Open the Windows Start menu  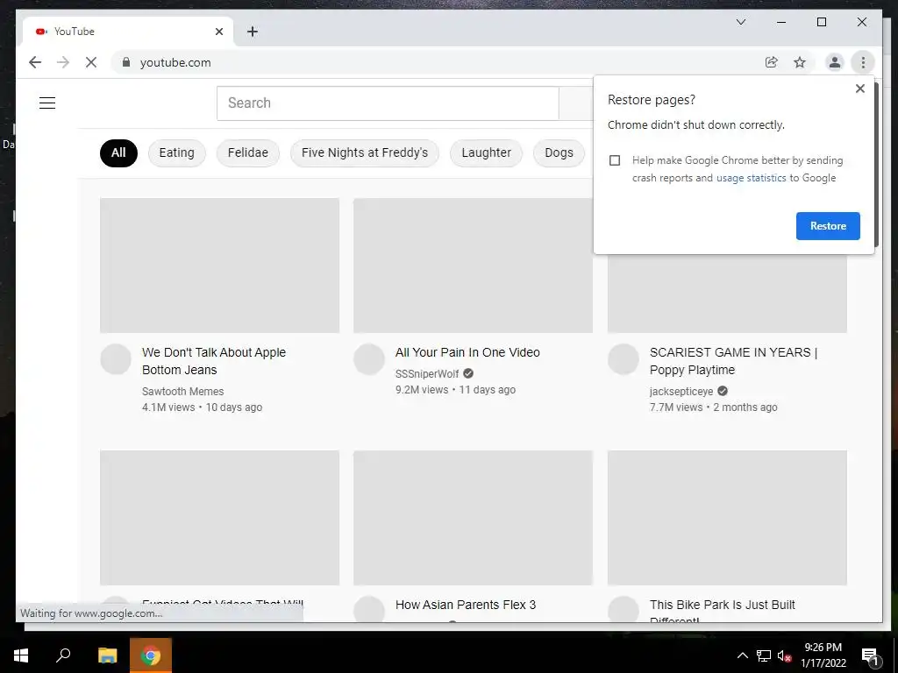tap(21, 655)
